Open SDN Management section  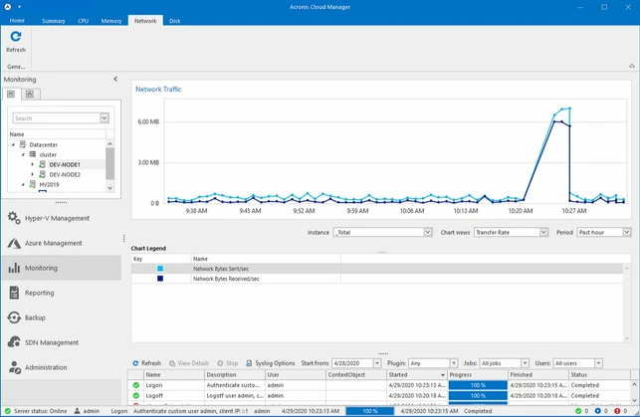(x=62, y=342)
